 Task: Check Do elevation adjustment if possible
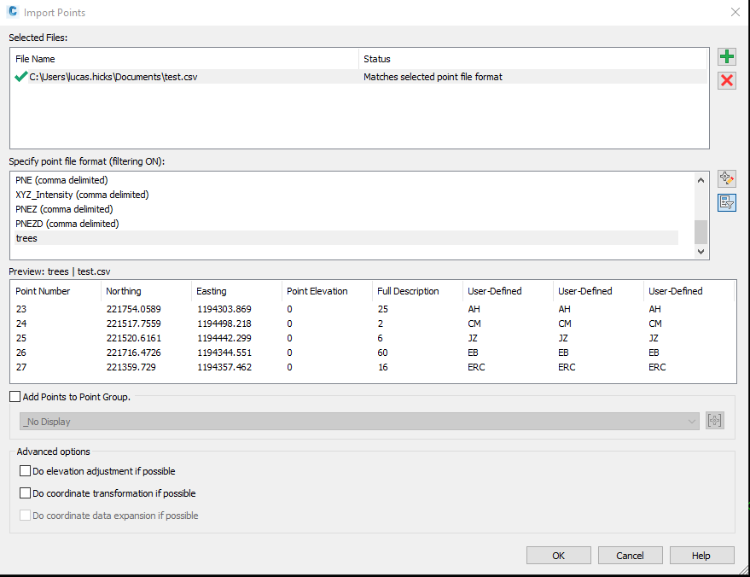[x=26, y=470]
